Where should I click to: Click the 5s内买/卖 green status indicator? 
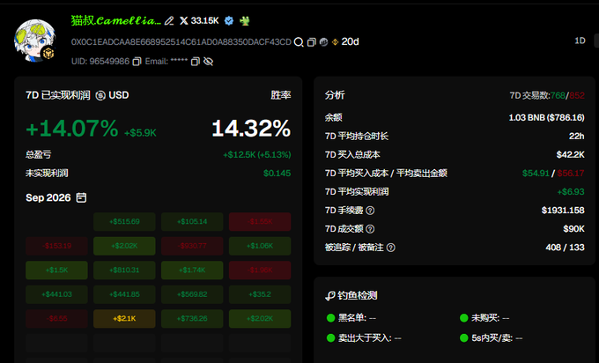tap(463, 338)
